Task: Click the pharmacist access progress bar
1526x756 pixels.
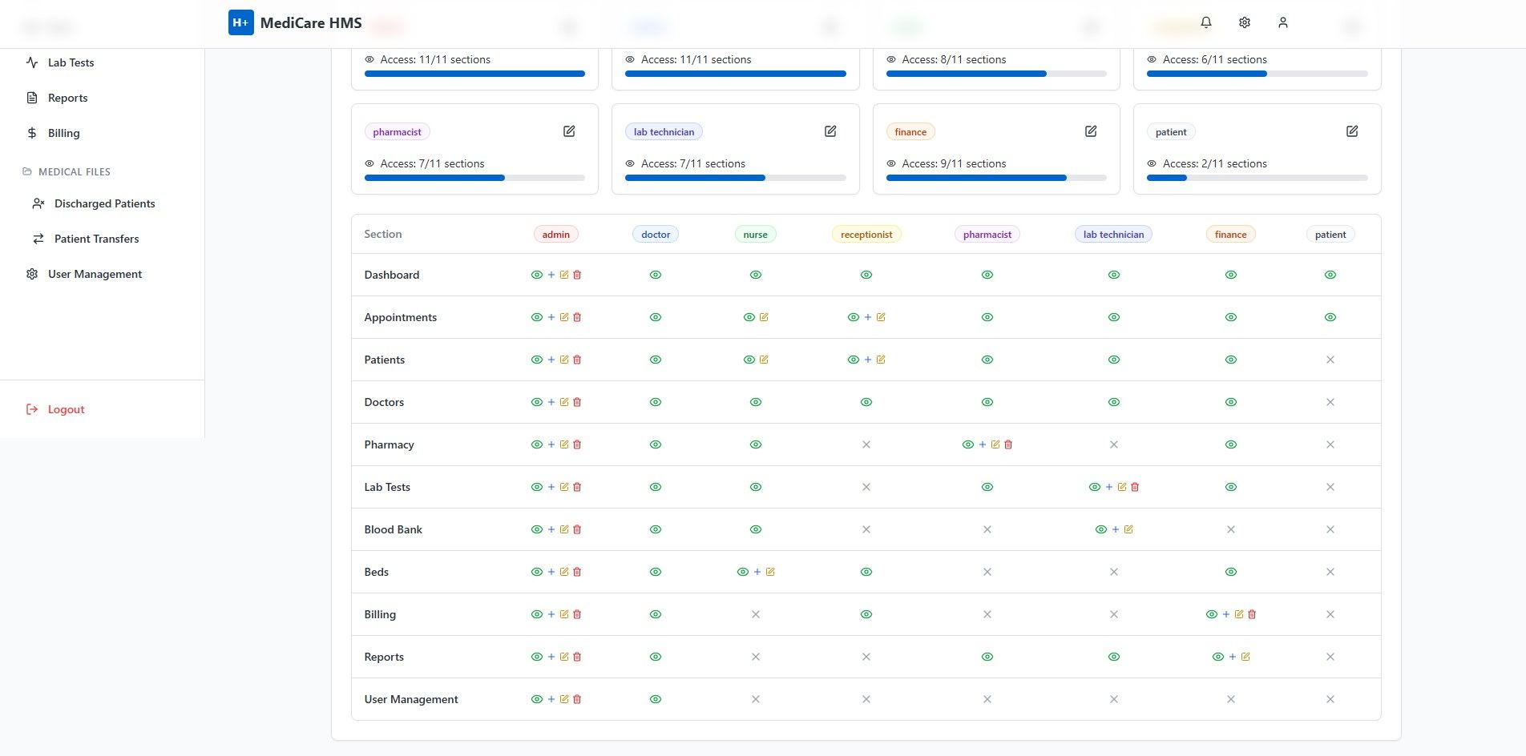Action: (474, 178)
